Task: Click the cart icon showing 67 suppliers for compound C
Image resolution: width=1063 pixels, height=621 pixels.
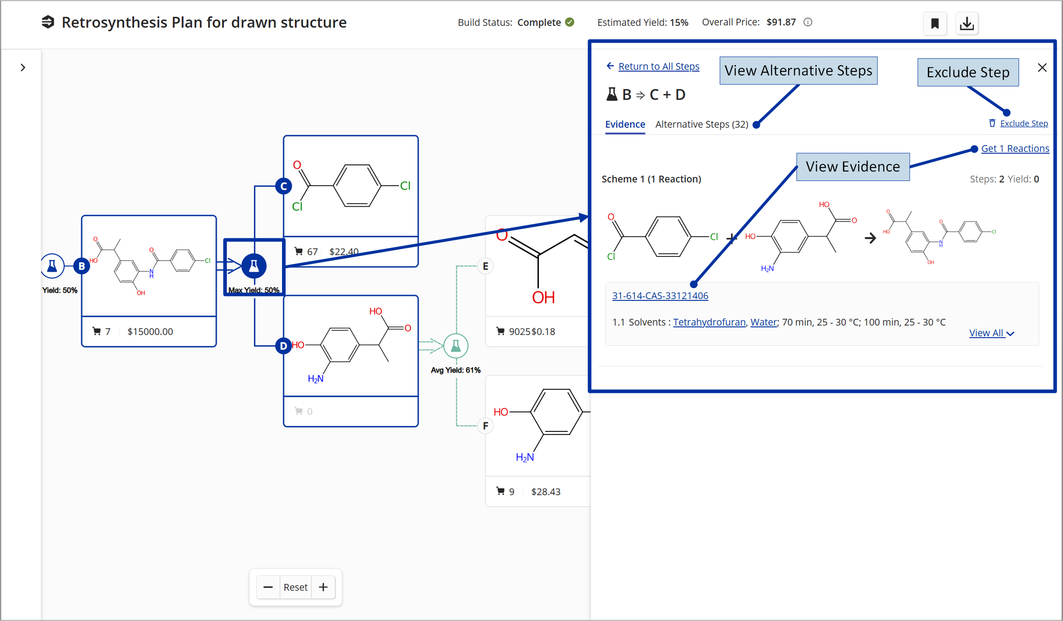Action: click(x=299, y=251)
